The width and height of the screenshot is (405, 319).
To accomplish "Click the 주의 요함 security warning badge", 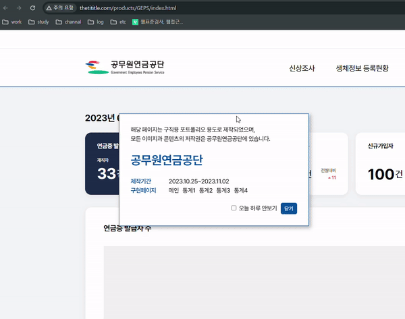I will tap(60, 8).
